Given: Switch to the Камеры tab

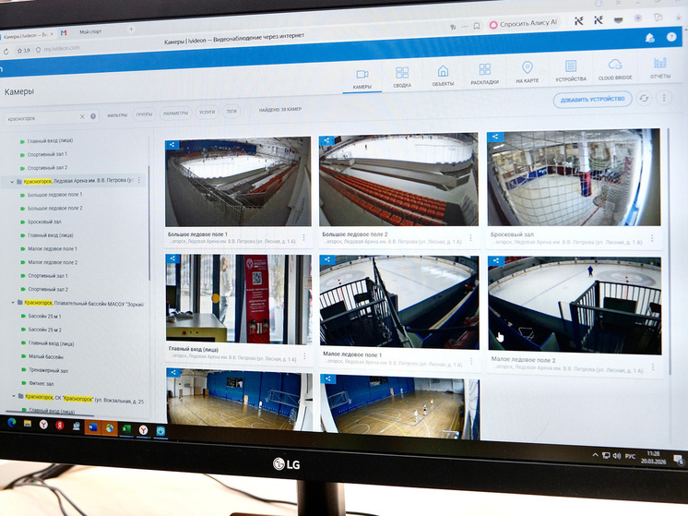Looking at the screenshot, I should point(362,78).
